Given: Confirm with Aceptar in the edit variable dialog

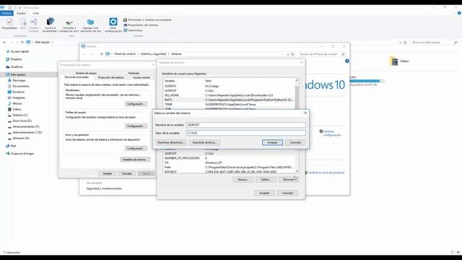Looking at the screenshot, I should [x=272, y=143].
